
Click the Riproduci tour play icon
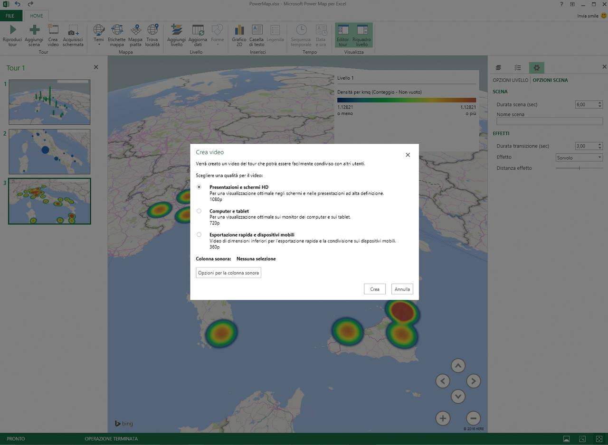point(12,30)
